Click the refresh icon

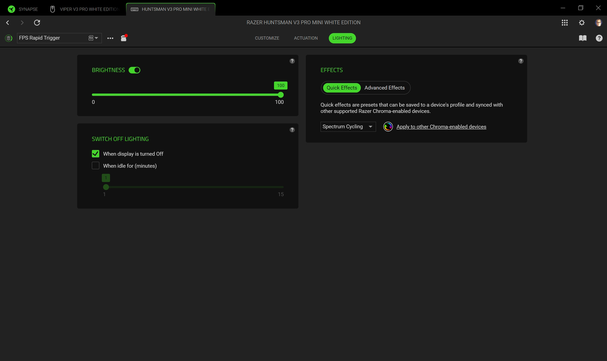37,23
